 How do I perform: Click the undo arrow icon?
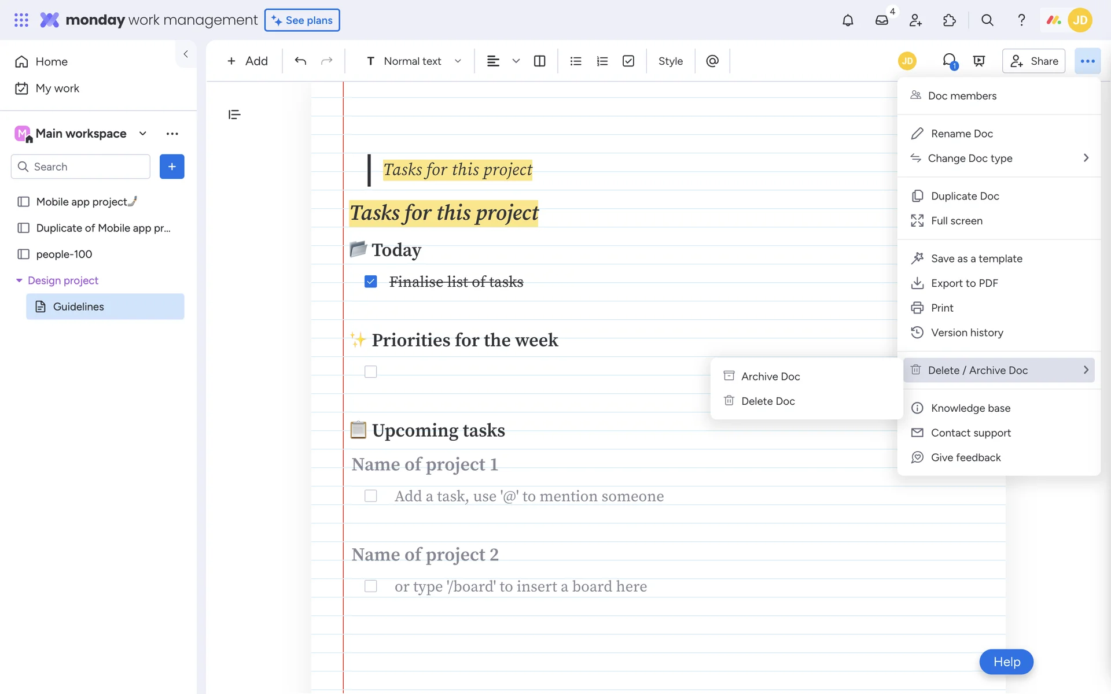pyautogui.click(x=300, y=61)
